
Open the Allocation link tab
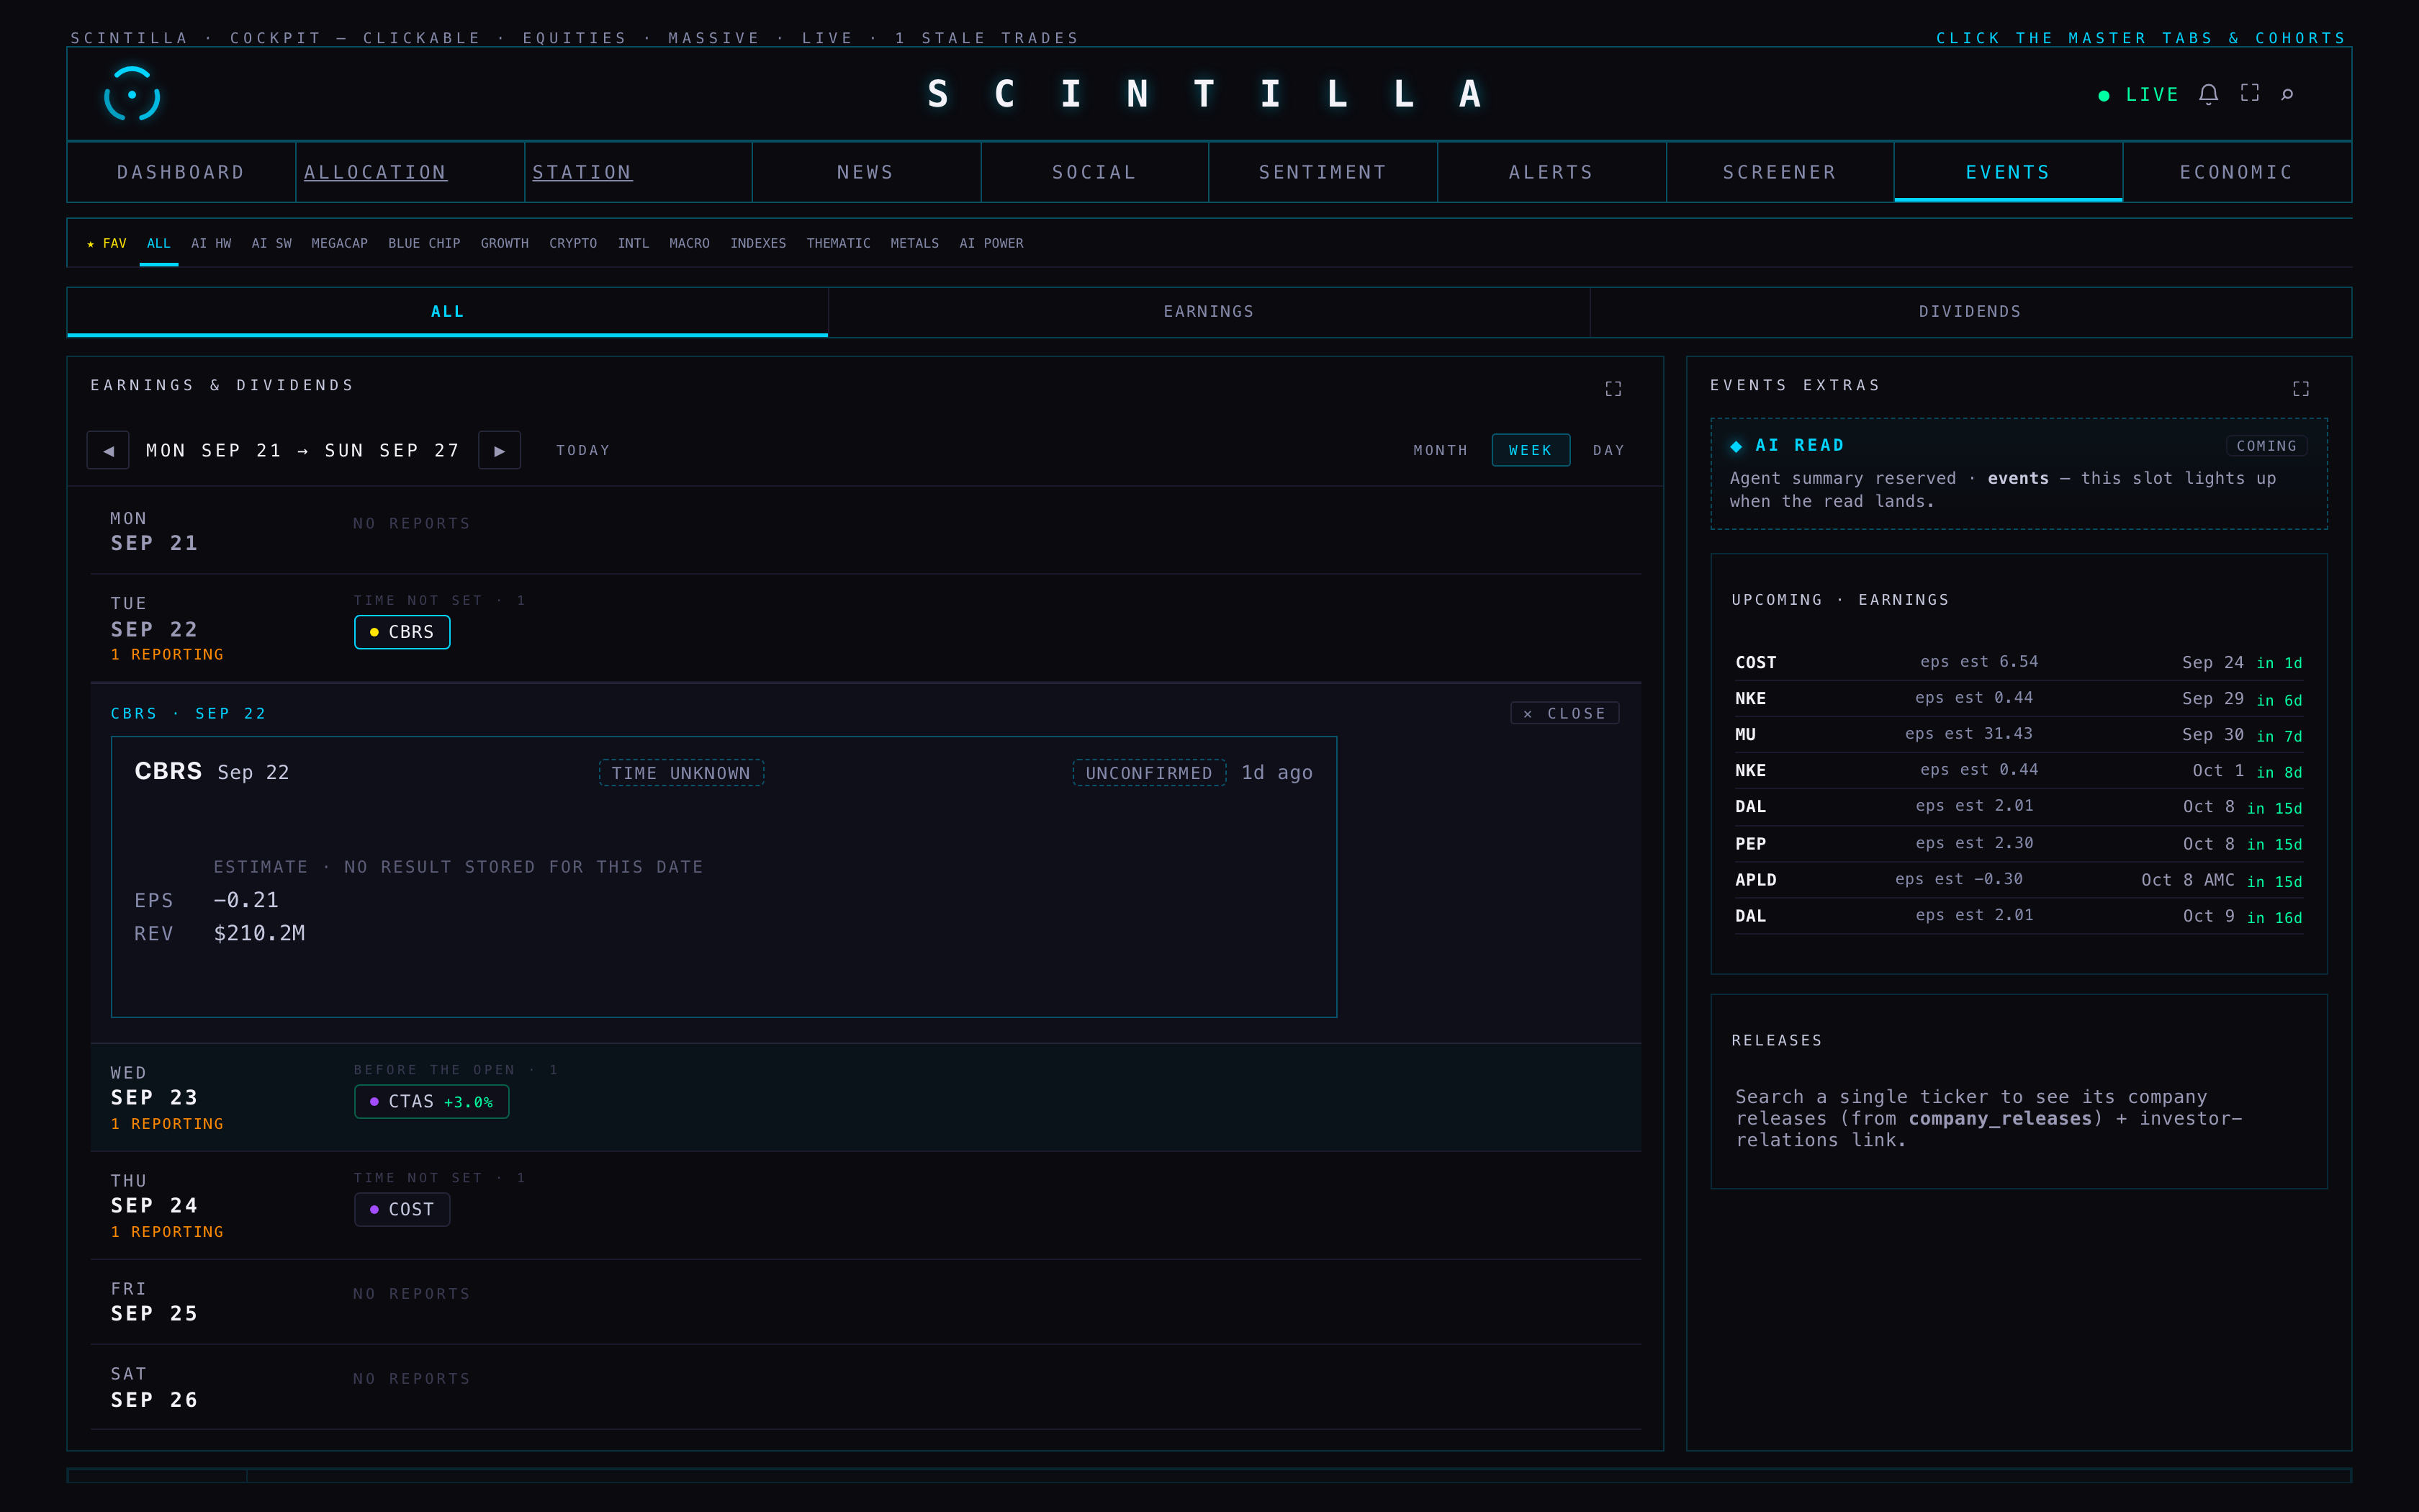(x=375, y=172)
